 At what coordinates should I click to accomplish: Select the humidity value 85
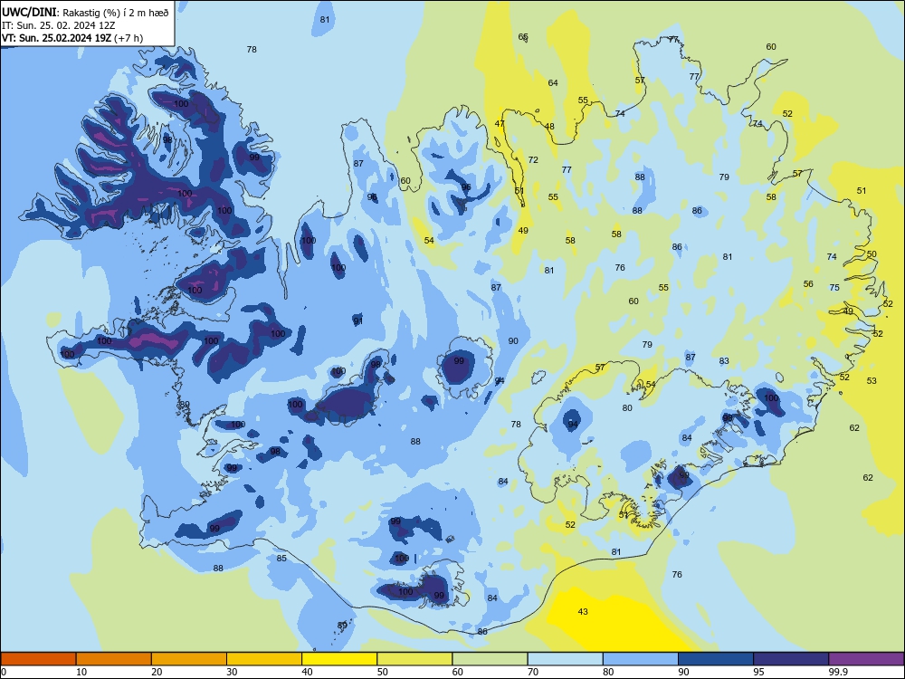[x=281, y=559]
